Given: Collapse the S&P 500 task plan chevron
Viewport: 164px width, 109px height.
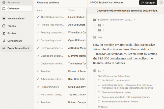Looking at the screenshot, I should coord(104,71).
